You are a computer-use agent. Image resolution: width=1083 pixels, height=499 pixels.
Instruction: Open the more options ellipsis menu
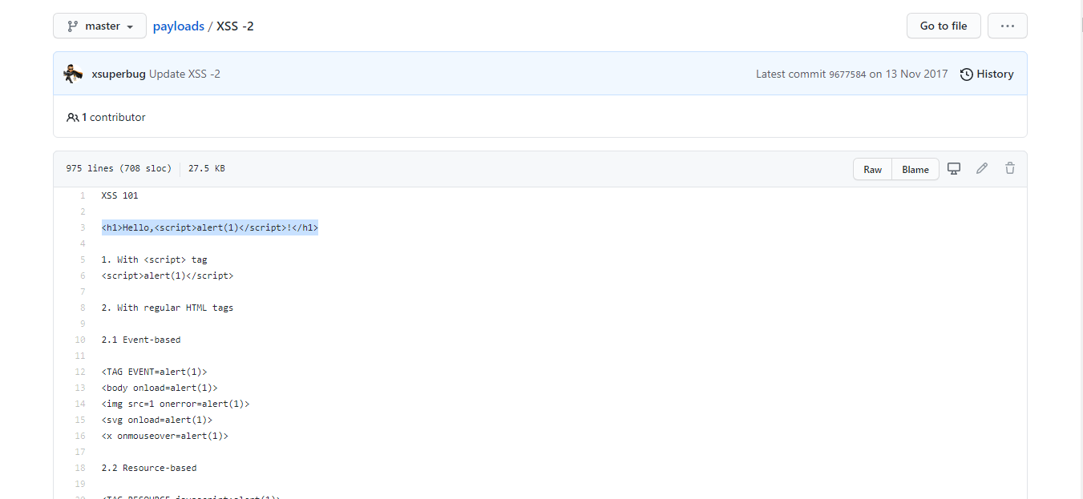1007,26
